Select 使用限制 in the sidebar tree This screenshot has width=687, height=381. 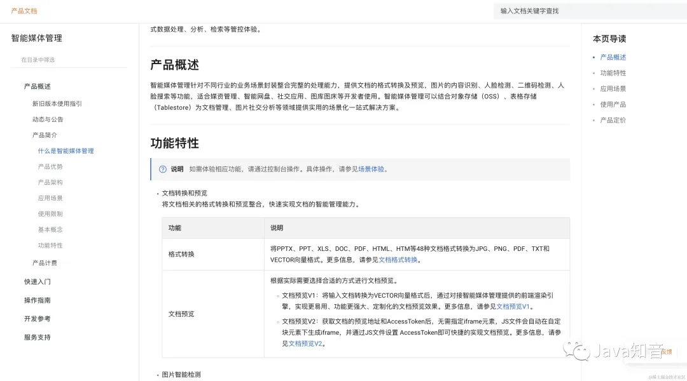coord(51,213)
